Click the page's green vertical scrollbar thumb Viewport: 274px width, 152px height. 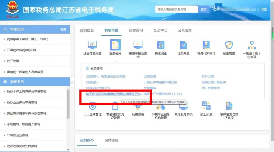coord(272,33)
